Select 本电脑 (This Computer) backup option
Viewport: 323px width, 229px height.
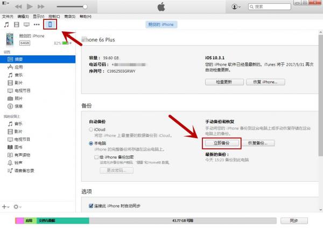point(90,144)
